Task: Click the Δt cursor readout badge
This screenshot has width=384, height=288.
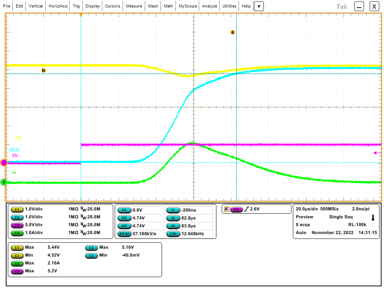Action: point(172,226)
